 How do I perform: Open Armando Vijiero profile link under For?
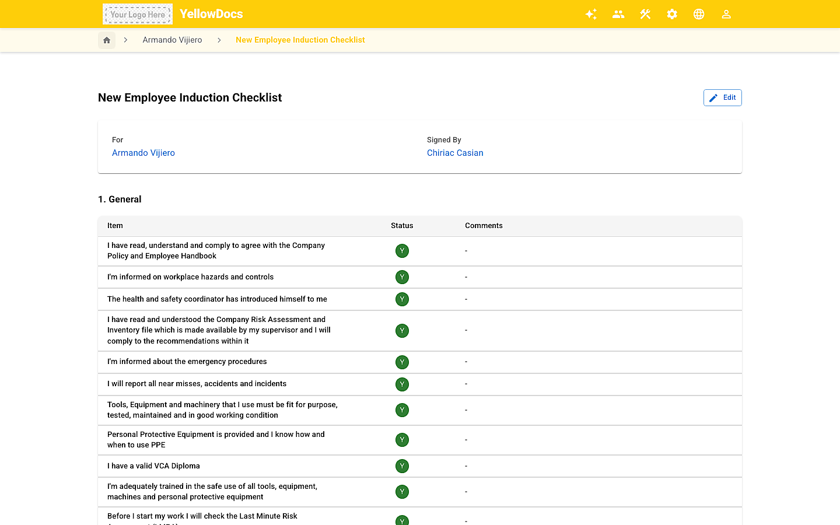click(143, 153)
